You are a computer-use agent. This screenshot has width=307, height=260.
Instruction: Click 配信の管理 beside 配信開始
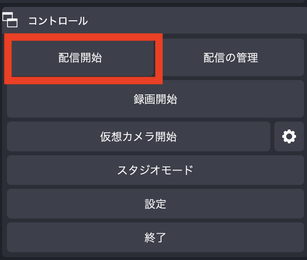point(231,57)
